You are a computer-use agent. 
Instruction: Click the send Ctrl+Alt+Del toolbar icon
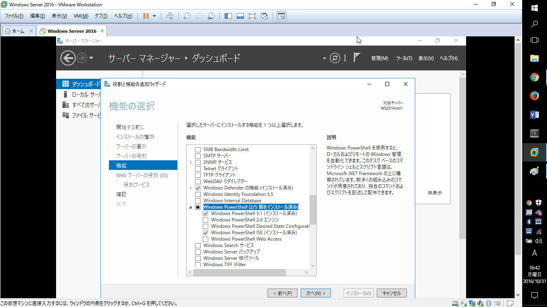170,16
